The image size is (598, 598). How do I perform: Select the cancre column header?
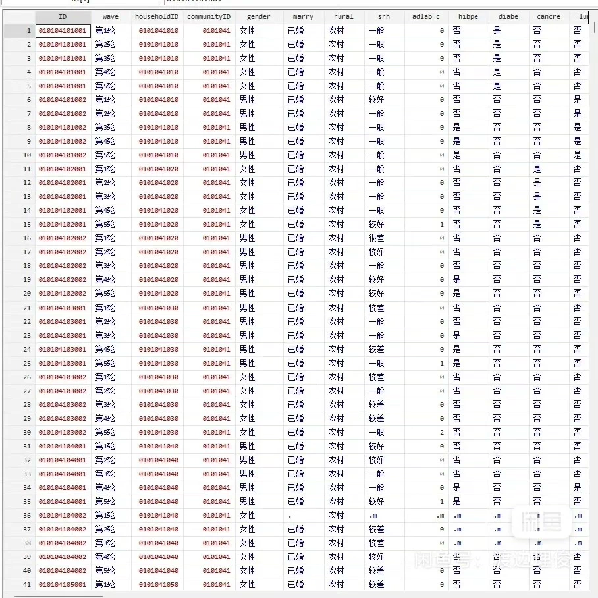click(x=549, y=16)
